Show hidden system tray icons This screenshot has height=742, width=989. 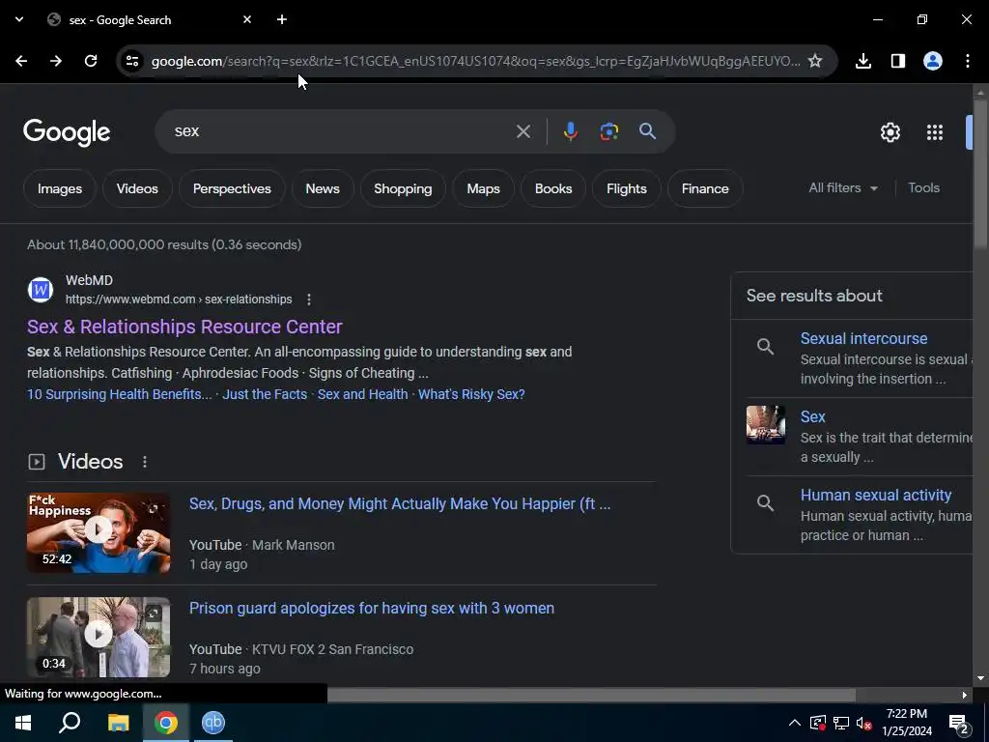pyautogui.click(x=795, y=723)
